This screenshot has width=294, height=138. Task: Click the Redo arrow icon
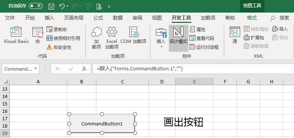pos(75,6)
